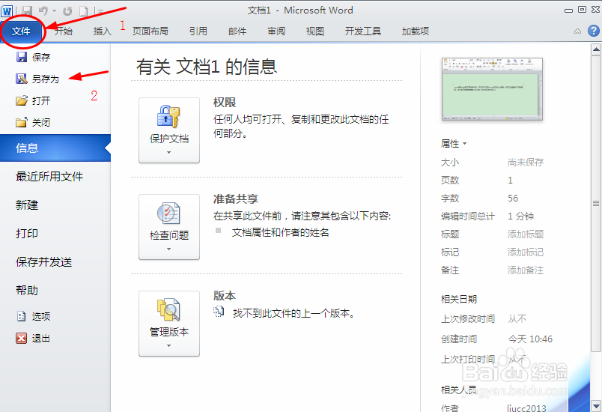Click the Save icon in quick access toolbar
The image size is (602, 412).
tap(26, 10)
